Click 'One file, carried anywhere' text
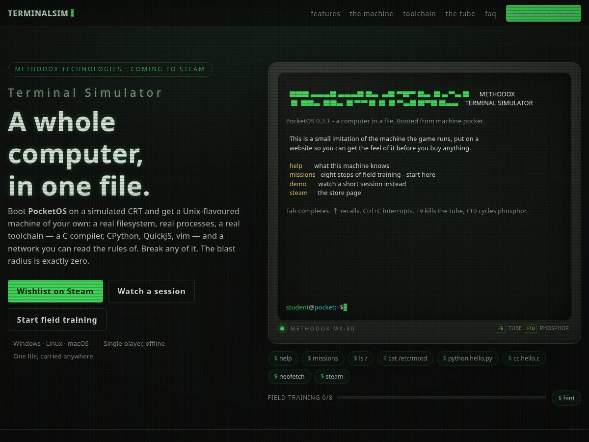589x442 pixels. tap(53, 357)
